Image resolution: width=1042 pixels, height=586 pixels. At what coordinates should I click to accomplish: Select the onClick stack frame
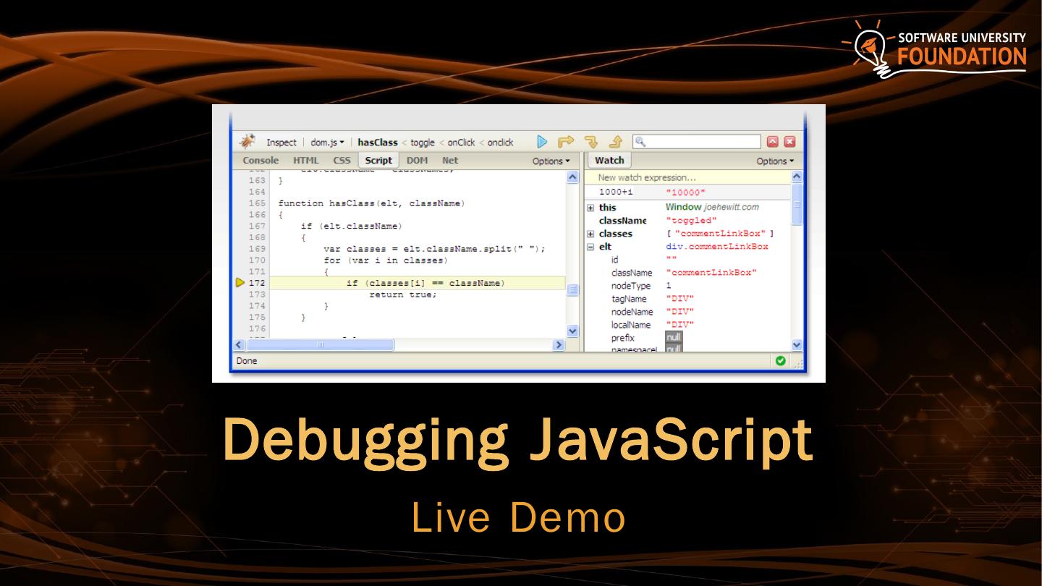pos(462,143)
